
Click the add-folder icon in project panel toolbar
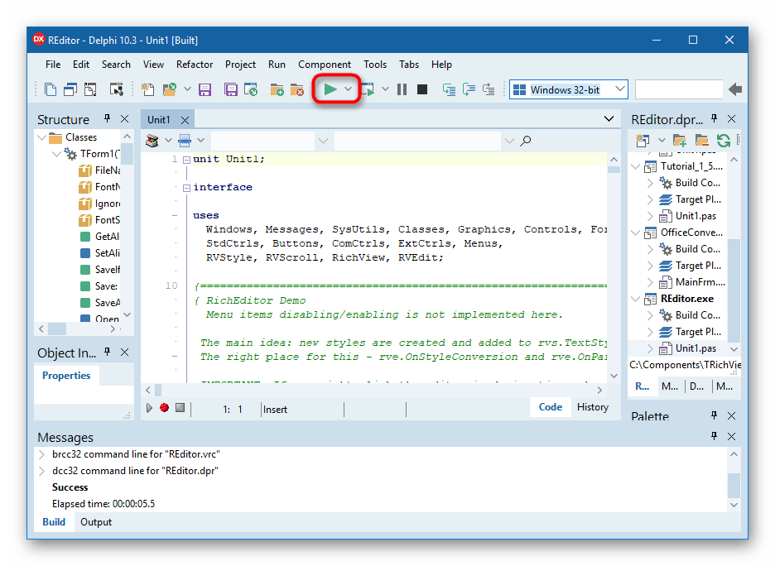click(680, 141)
